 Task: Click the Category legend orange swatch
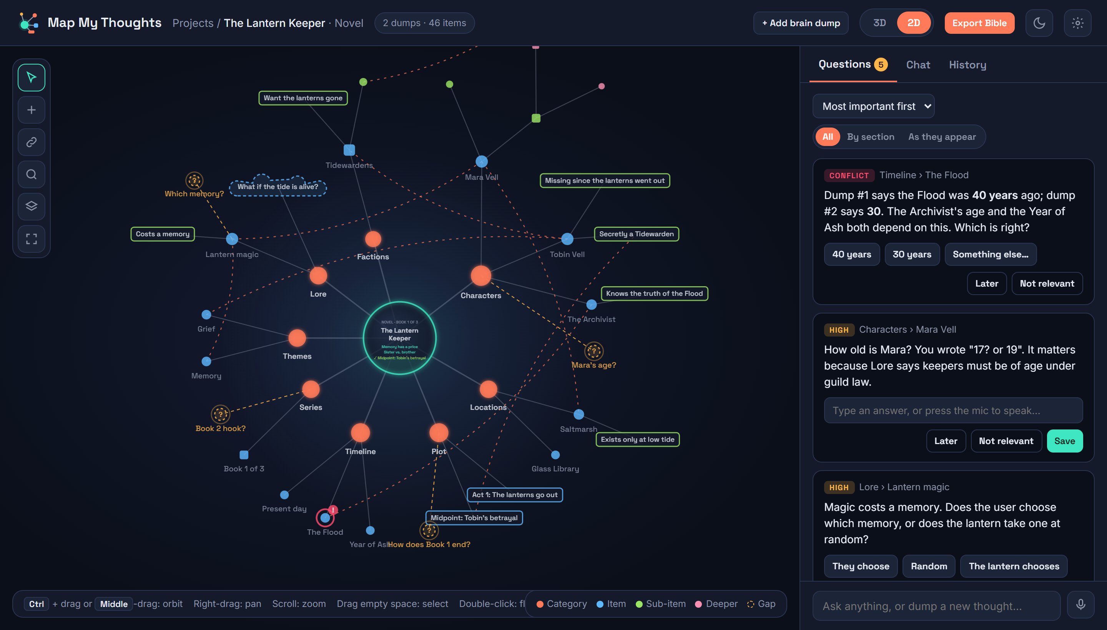click(x=540, y=604)
